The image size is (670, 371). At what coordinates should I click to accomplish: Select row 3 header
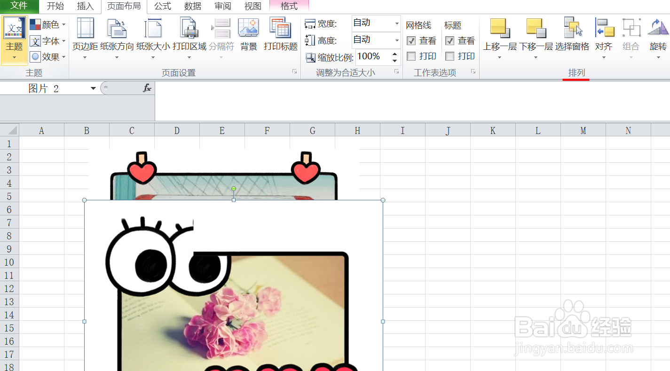point(9,170)
